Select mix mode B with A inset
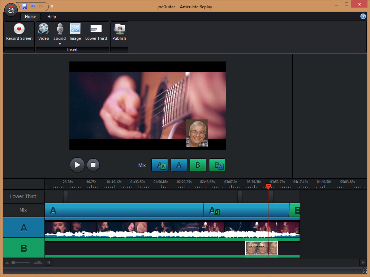 pyautogui.click(x=217, y=165)
